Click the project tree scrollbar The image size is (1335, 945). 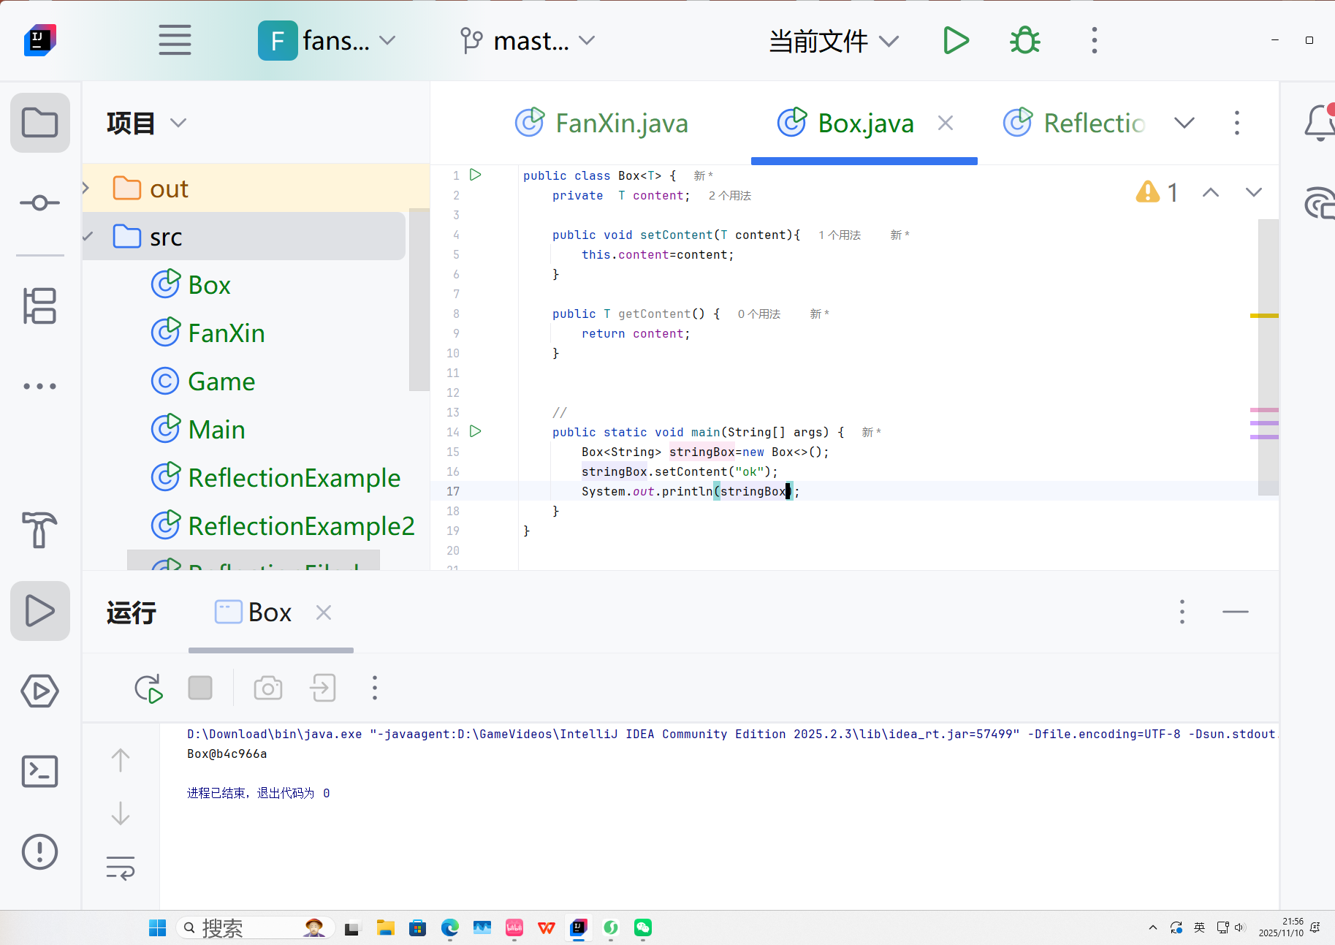tap(419, 300)
